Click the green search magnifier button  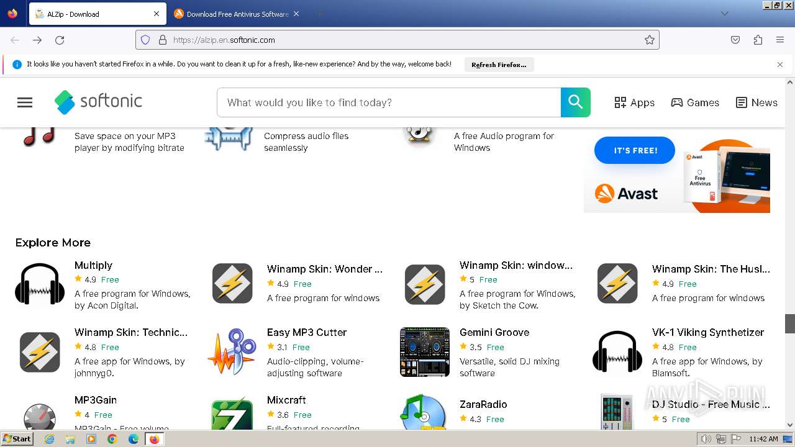[x=576, y=102]
